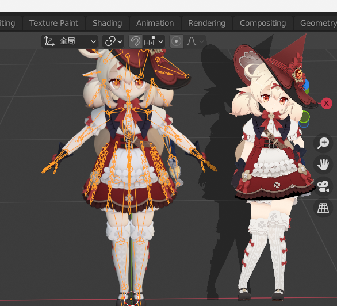337x306 pixels.
Task: Click the 3D cursor at the character's feet
Action: click(131, 299)
